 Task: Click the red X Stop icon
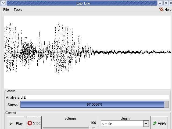tap(30, 123)
